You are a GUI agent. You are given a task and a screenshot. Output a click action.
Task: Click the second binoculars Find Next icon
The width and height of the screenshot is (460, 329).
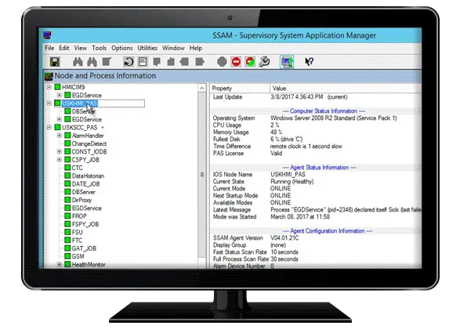(92, 62)
